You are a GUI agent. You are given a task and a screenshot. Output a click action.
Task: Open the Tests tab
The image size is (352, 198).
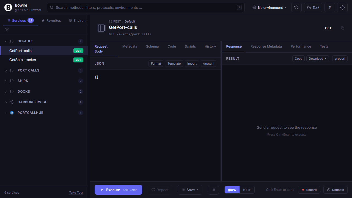[x=324, y=46]
